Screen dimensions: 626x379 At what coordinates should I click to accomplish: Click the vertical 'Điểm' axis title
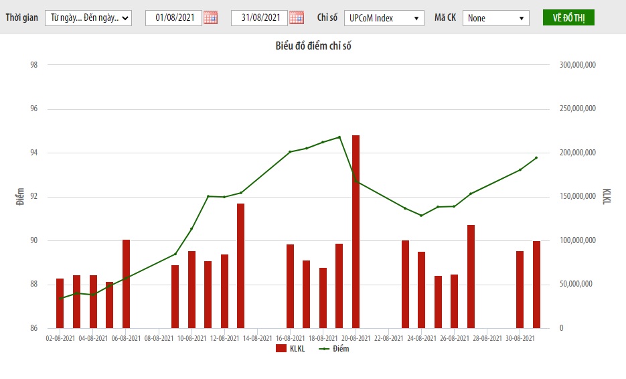tap(20, 196)
